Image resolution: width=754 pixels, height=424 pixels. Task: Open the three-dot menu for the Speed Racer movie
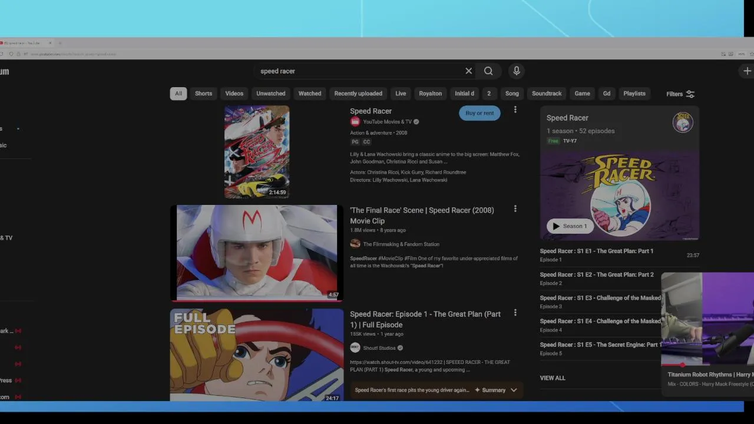point(515,110)
